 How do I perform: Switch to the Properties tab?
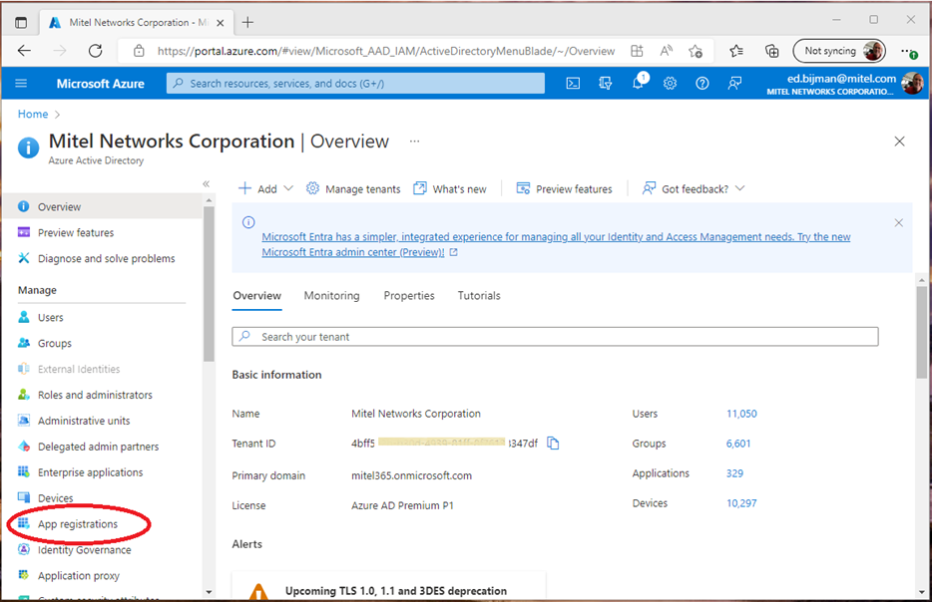click(409, 296)
